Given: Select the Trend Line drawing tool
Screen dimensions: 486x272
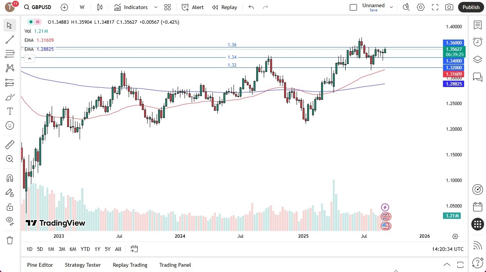Looking at the screenshot, I should (9, 40).
